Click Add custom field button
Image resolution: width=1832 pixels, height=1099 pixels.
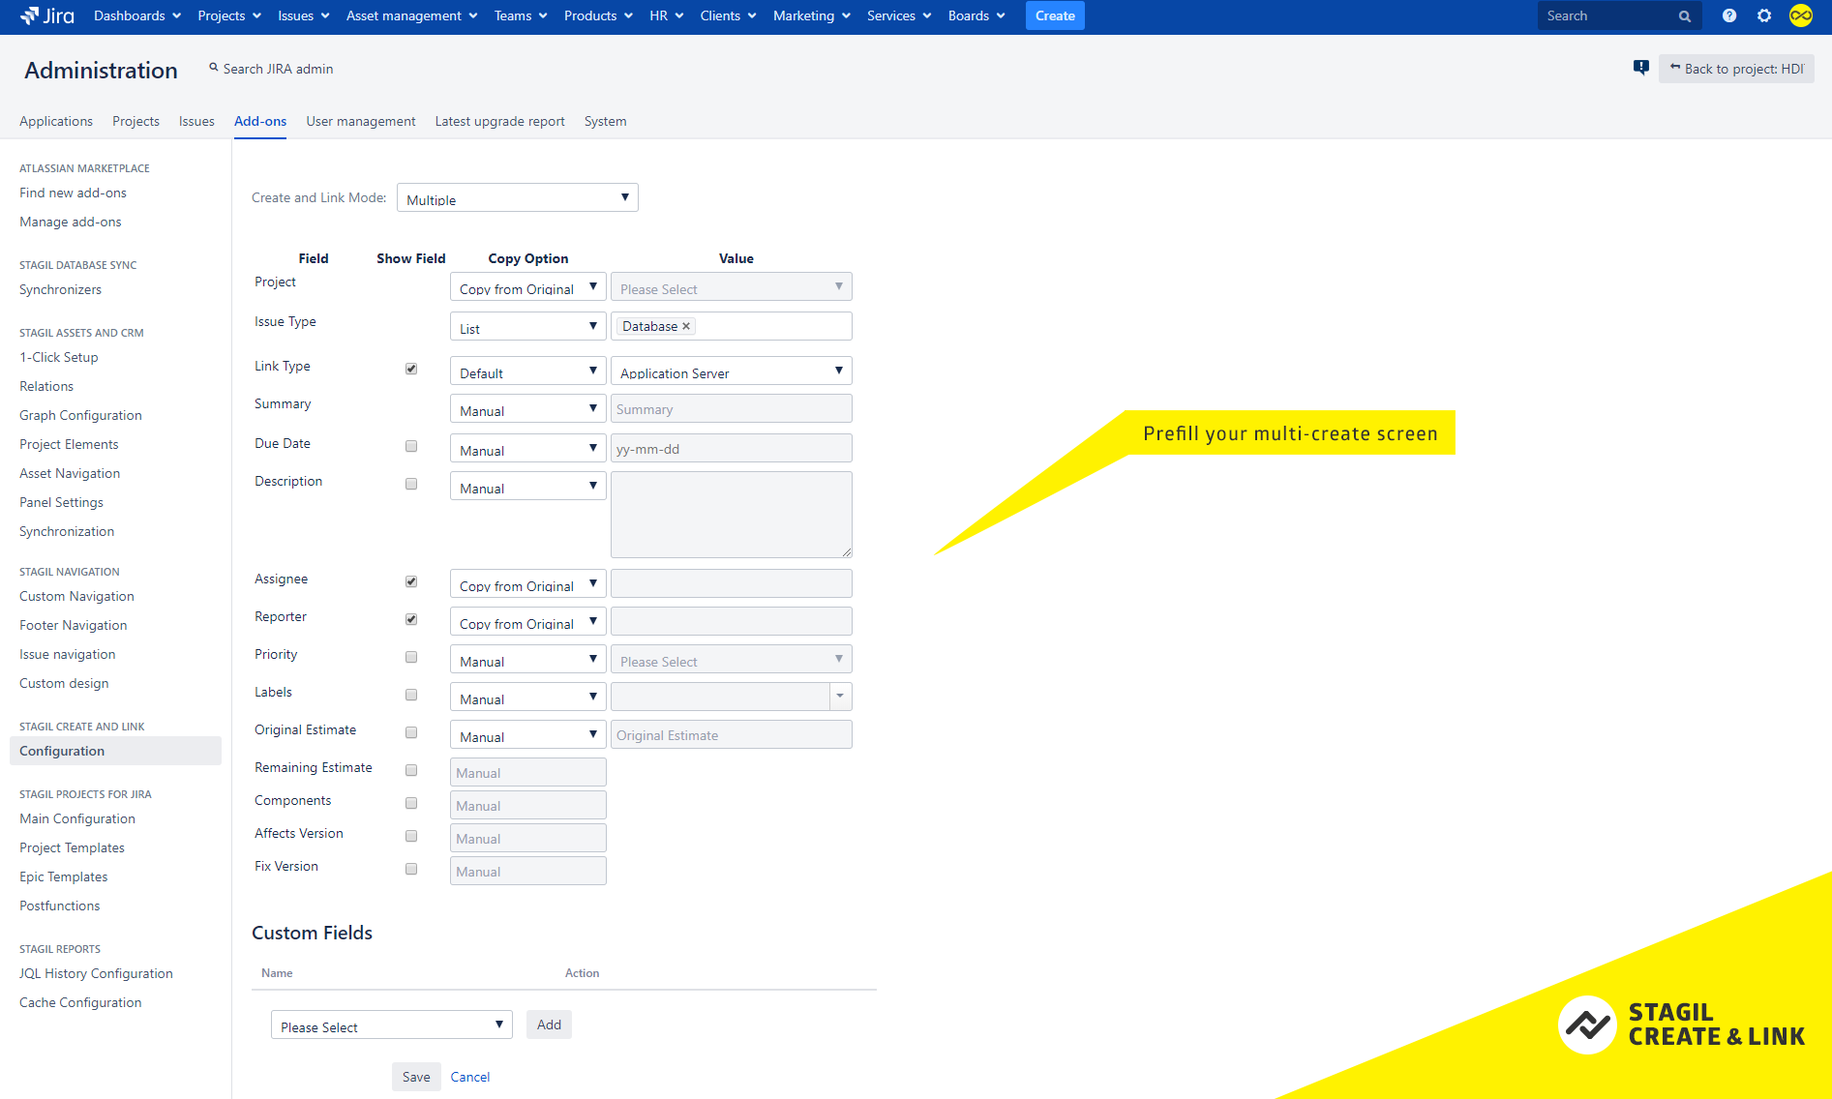click(x=549, y=1025)
